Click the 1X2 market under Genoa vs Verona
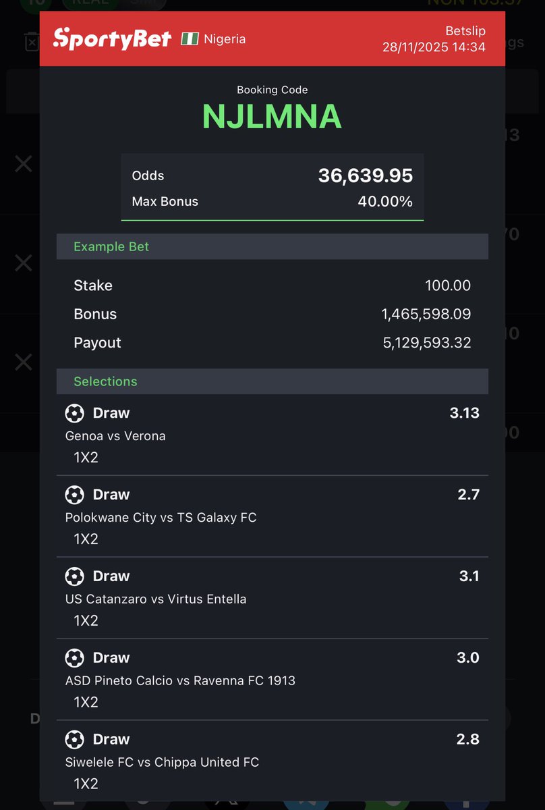This screenshot has height=810, width=545. click(86, 458)
